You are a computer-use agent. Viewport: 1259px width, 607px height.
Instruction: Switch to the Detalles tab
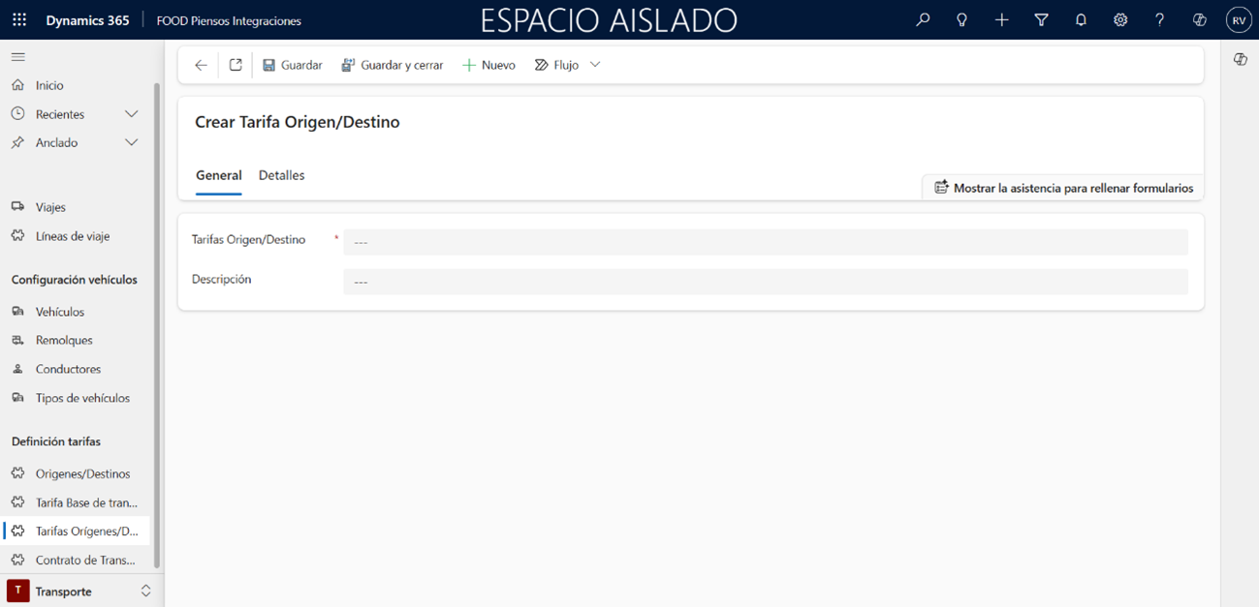(x=281, y=175)
